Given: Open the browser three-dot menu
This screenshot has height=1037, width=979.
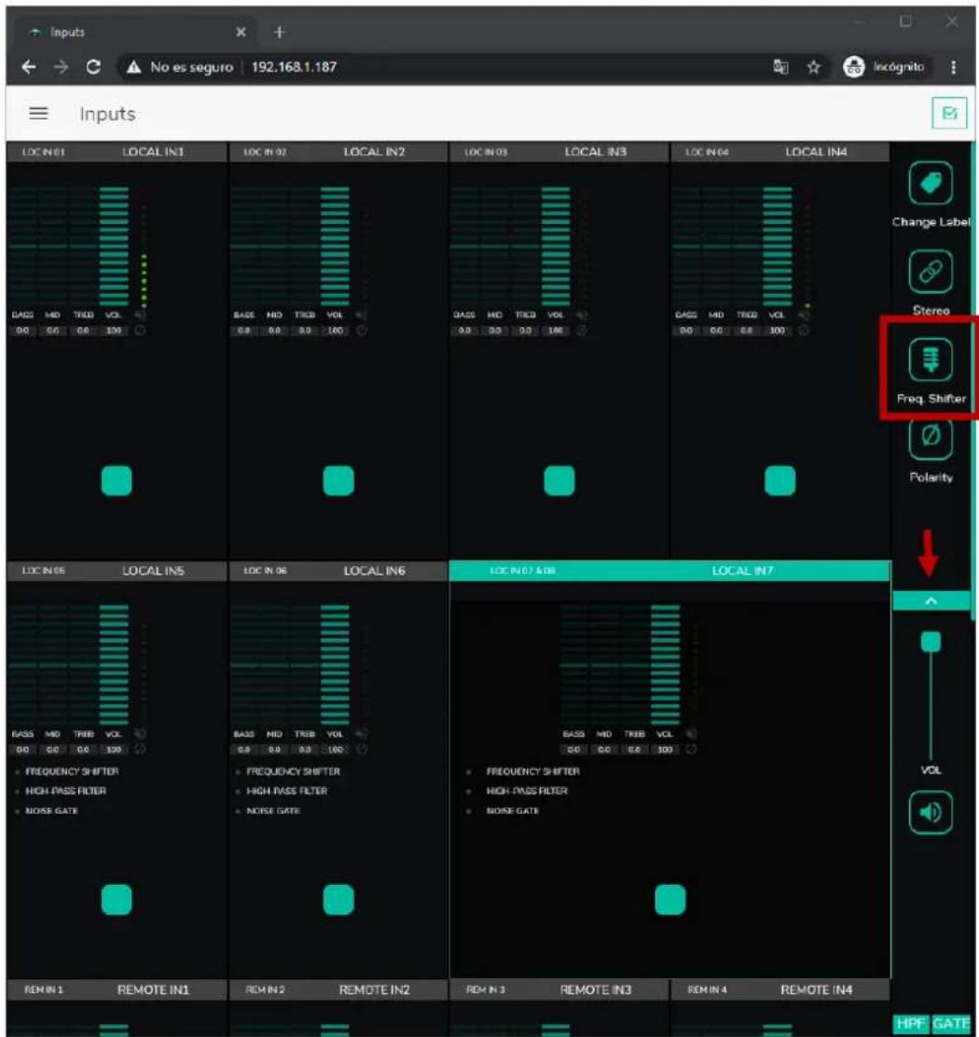Looking at the screenshot, I should 953,67.
